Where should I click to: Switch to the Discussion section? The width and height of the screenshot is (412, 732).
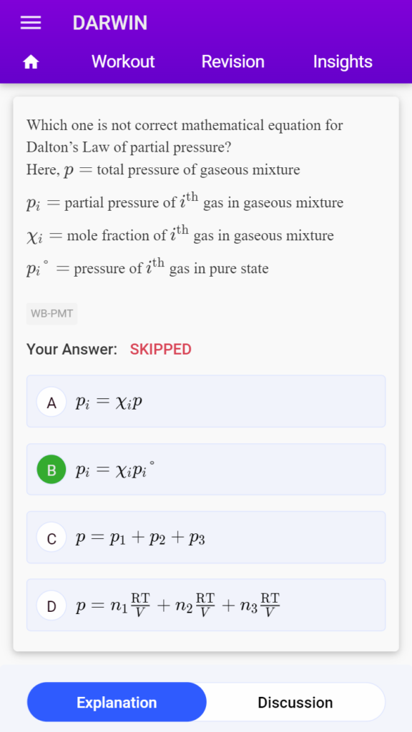click(295, 702)
